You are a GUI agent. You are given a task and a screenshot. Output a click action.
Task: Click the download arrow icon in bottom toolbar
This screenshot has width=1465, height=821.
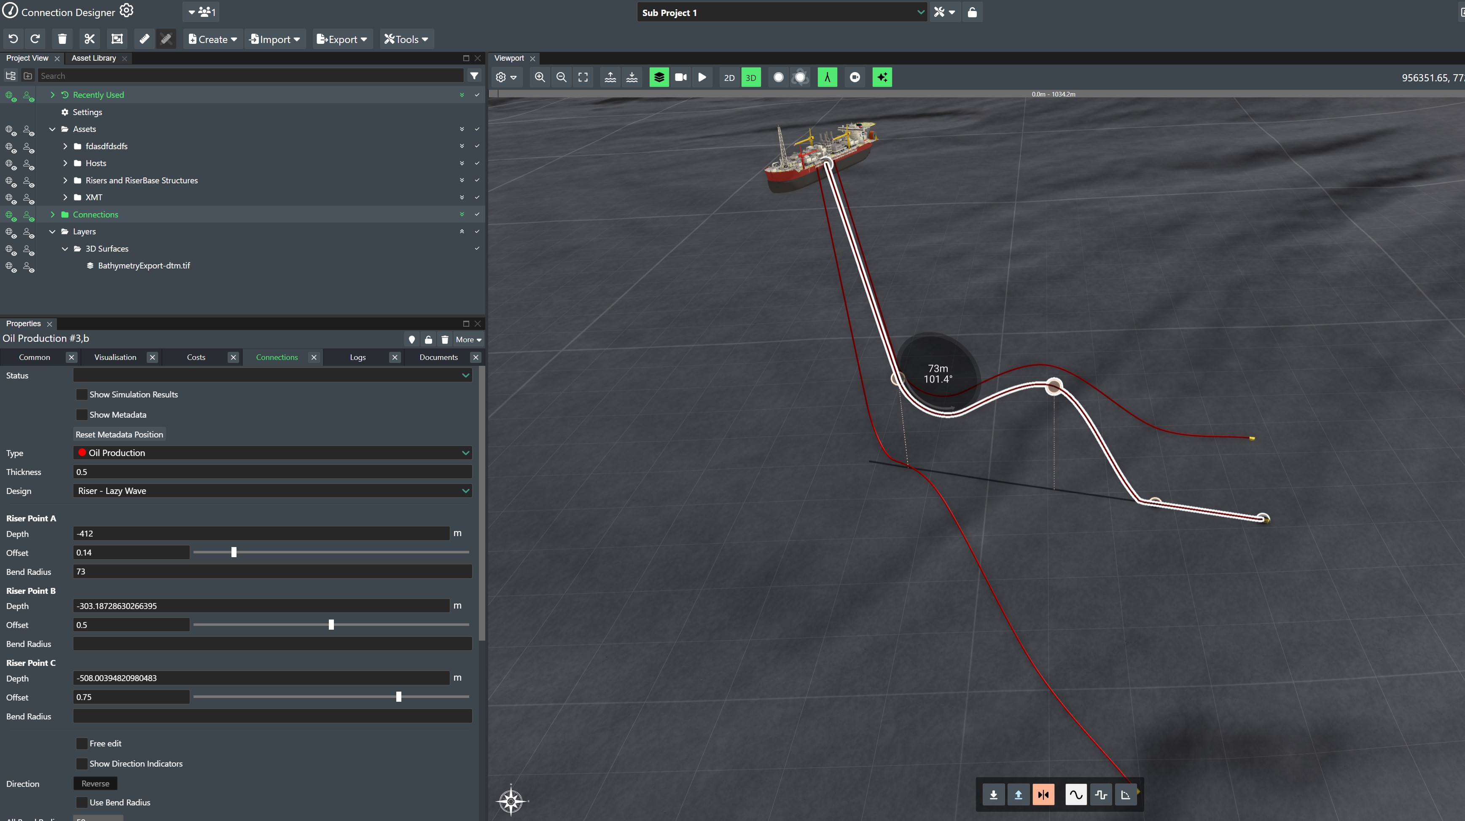coord(994,794)
